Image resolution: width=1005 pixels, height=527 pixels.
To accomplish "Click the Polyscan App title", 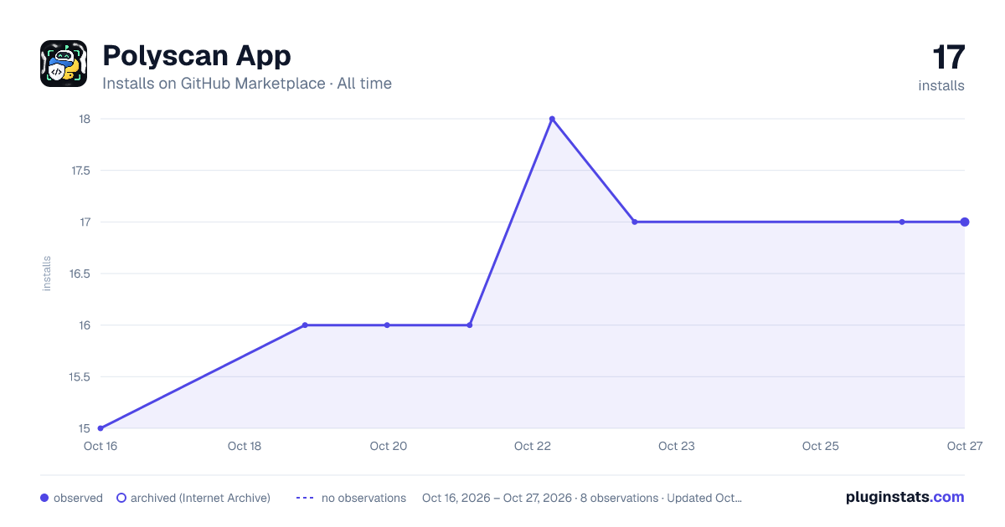I will pos(197,55).
